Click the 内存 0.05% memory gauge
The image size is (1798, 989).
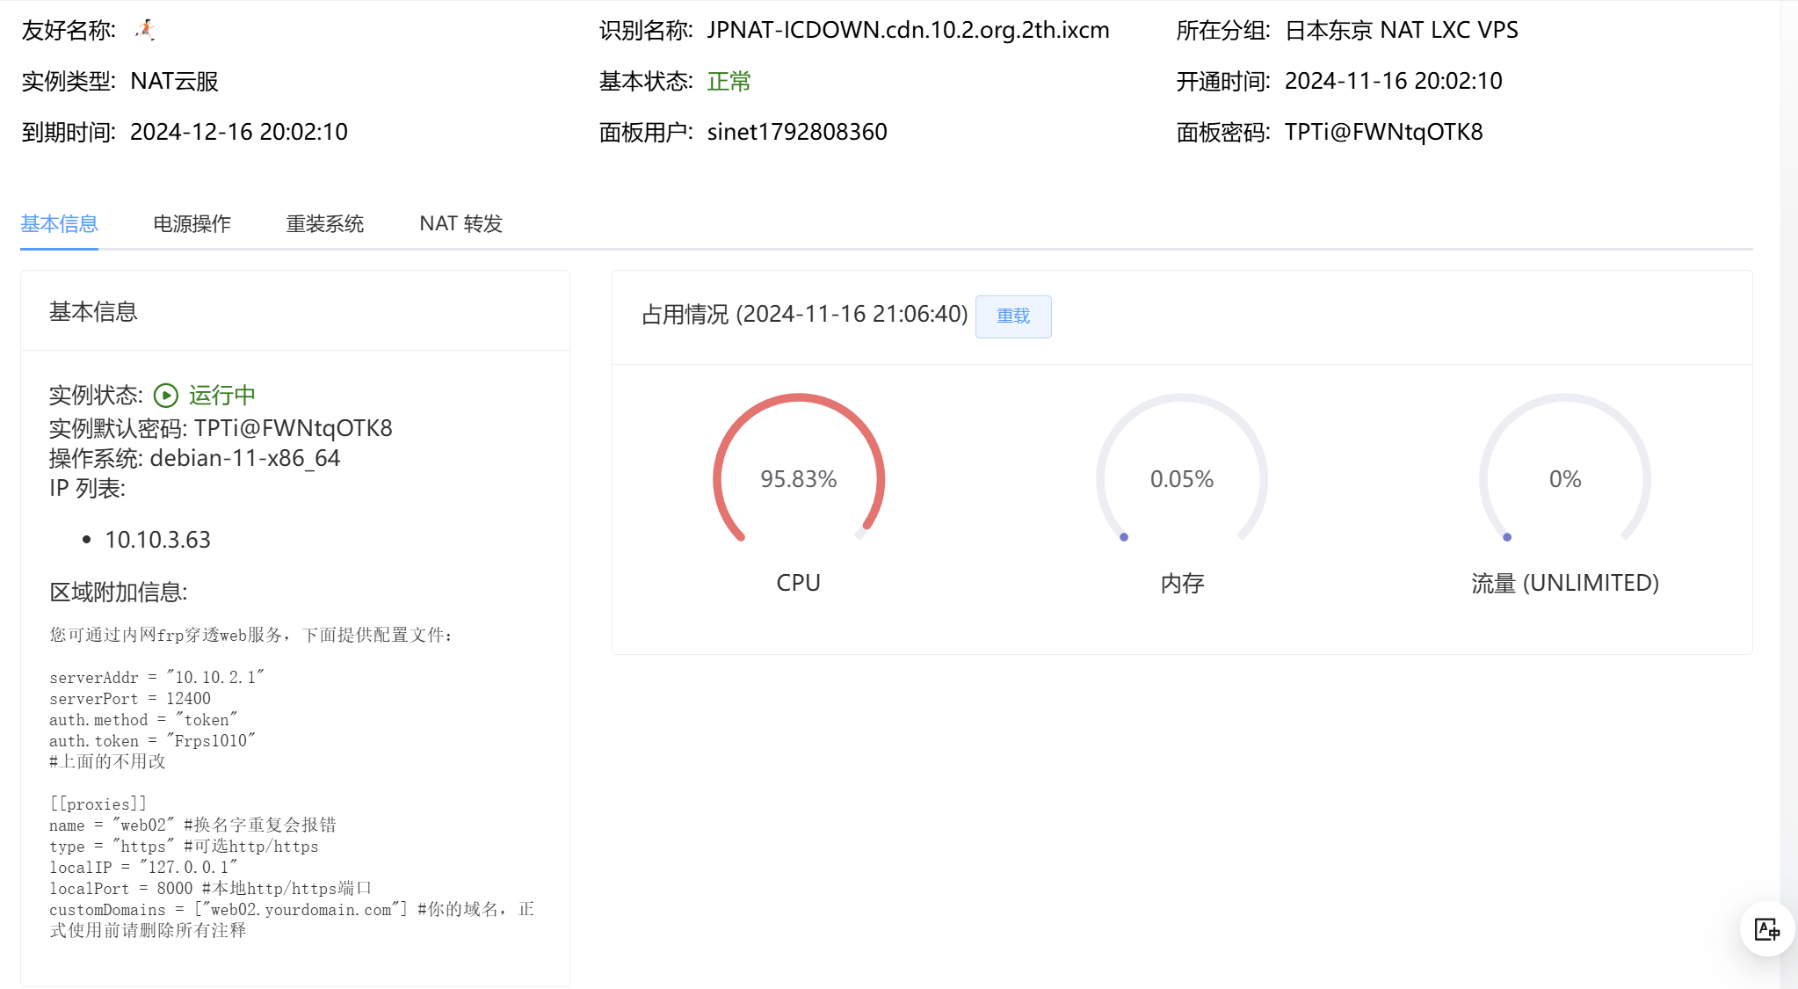click(x=1181, y=479)
